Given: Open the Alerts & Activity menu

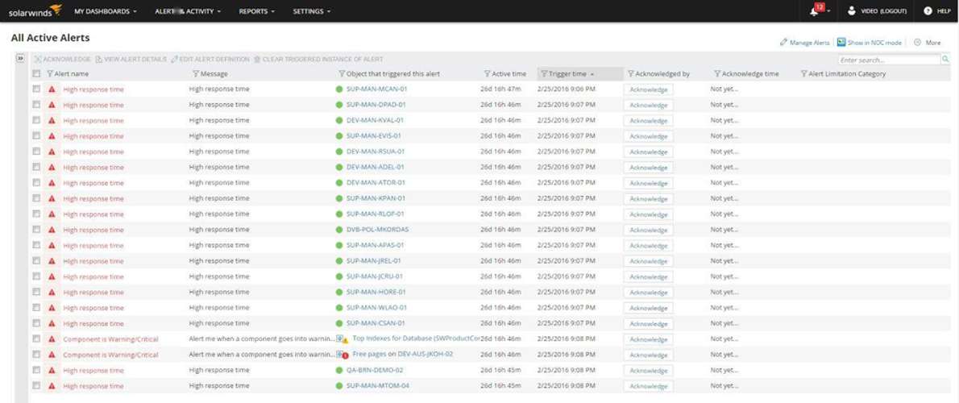Looking at the screenshot, I should pyautogui.click(x=188, y=11).
